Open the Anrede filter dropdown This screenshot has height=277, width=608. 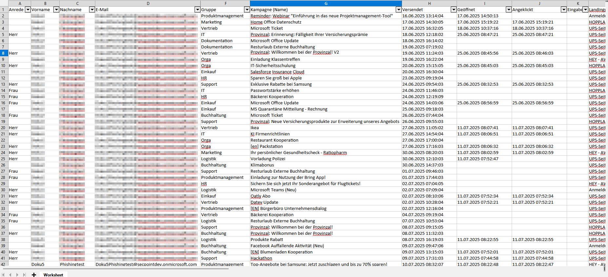point(28,10)
